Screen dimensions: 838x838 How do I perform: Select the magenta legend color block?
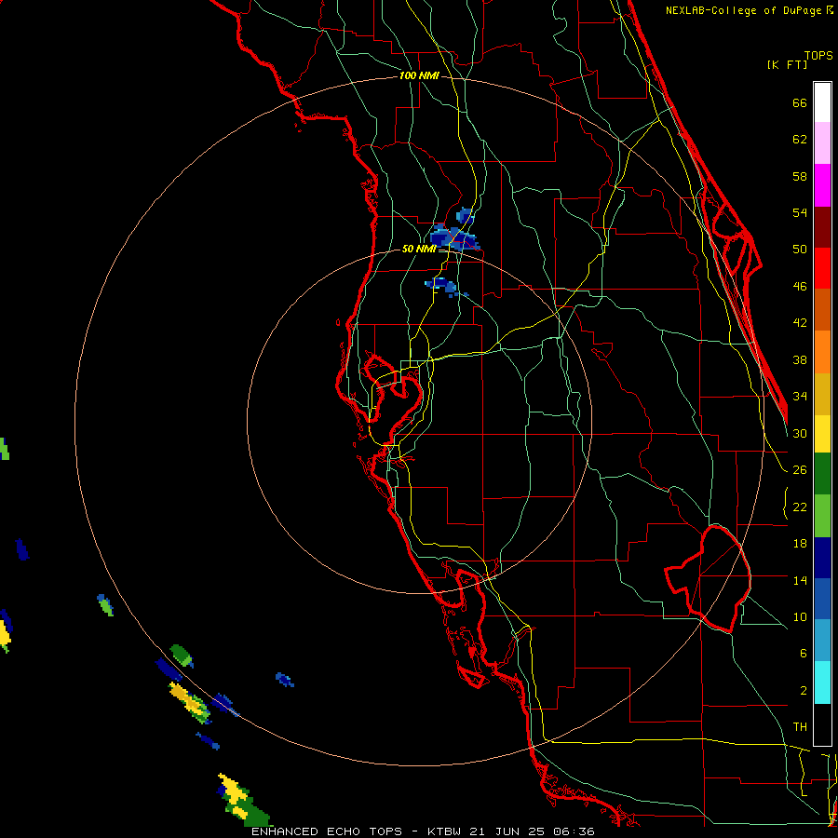pos(822,185)
